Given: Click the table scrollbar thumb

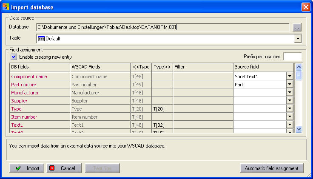Looking at the screenshot, I should [299, 75].
